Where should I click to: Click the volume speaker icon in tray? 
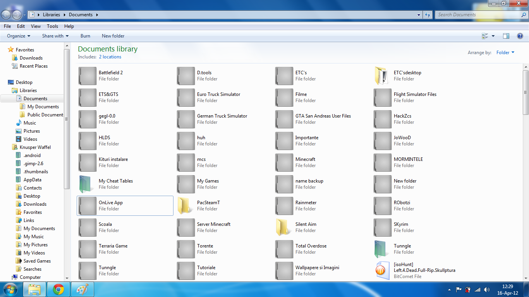(487, 290)
